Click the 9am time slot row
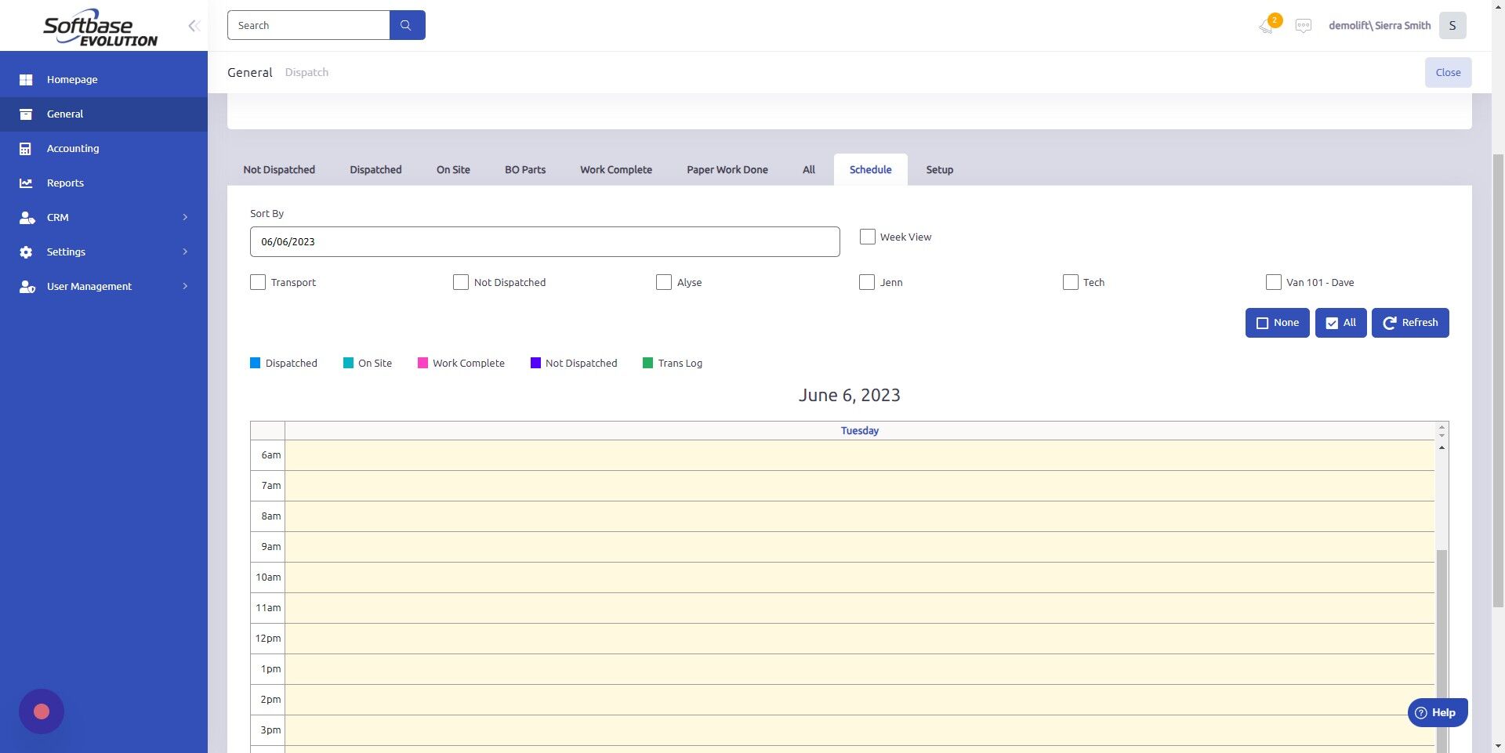The width and height of the screenshot is (1505, 753). click(859, 547)
